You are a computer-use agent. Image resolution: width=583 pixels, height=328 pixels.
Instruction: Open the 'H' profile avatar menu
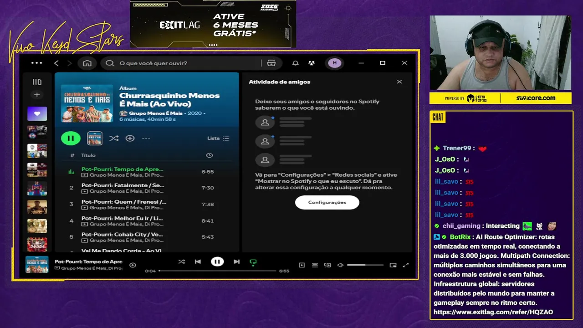(335, 63)
